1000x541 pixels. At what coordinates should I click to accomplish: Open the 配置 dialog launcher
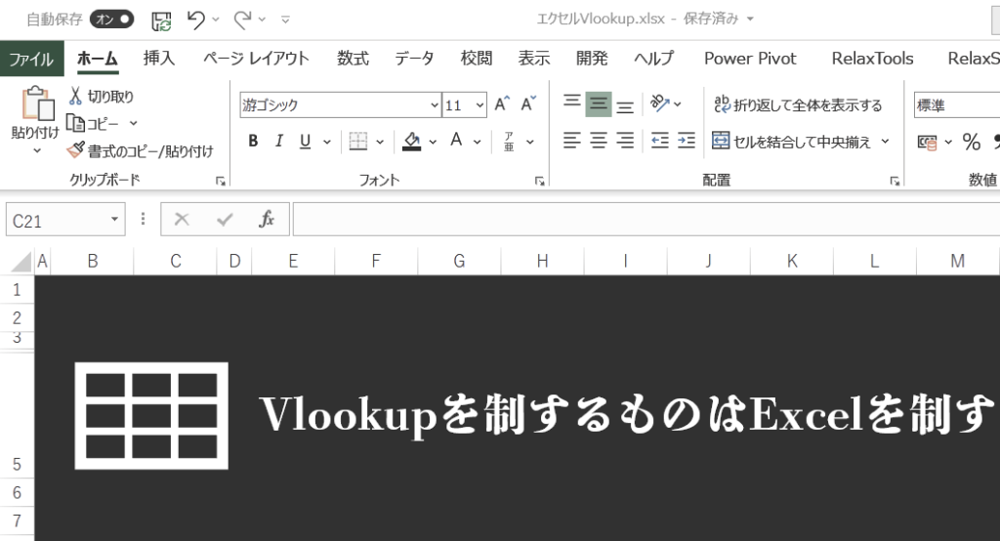click(x=895, y=182)
